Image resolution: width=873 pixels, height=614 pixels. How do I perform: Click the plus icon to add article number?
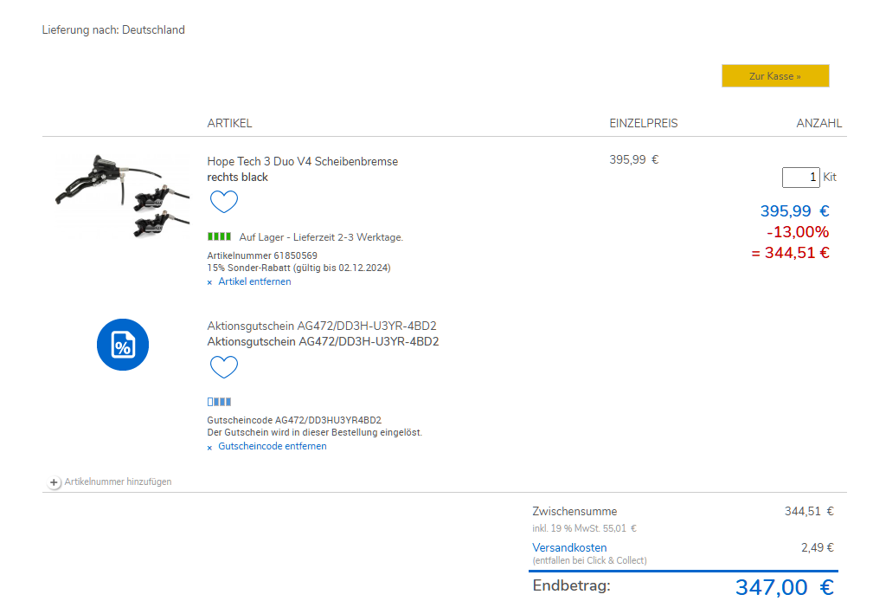[55, 482]
